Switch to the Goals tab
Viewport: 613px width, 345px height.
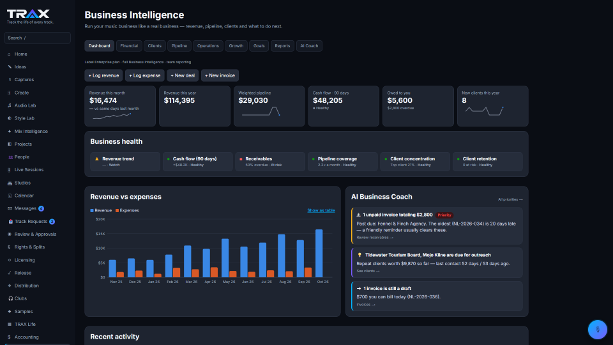point(259,46)
